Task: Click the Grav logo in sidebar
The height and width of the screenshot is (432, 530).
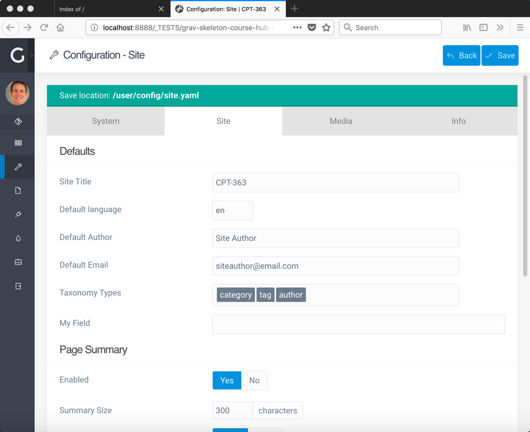Action: point(17,55)
